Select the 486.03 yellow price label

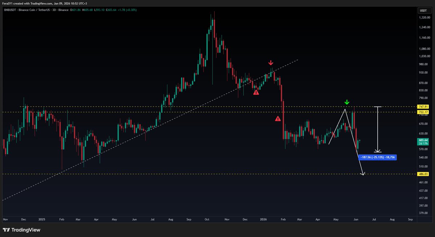tap(423, 174)
